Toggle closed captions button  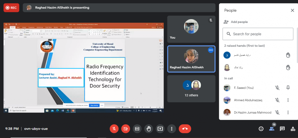tap(137, 129)
